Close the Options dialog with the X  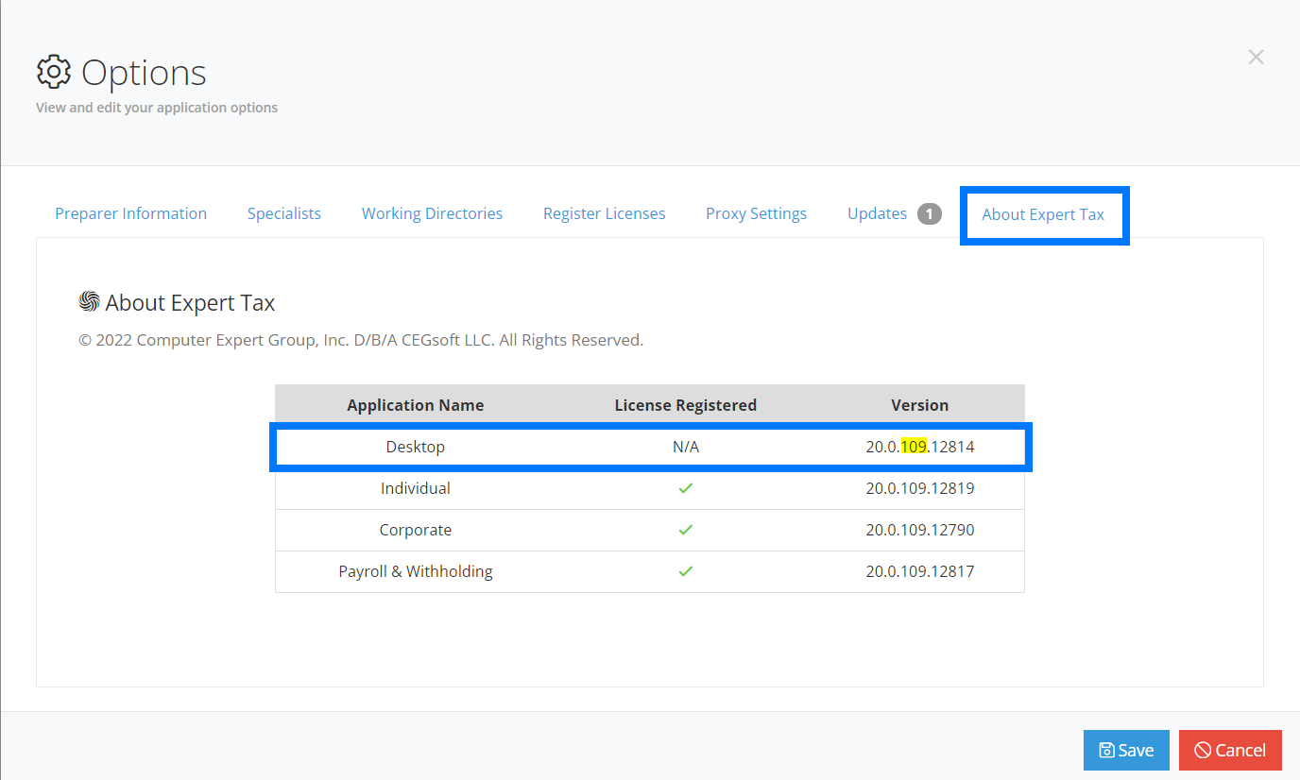point(1256,58)
